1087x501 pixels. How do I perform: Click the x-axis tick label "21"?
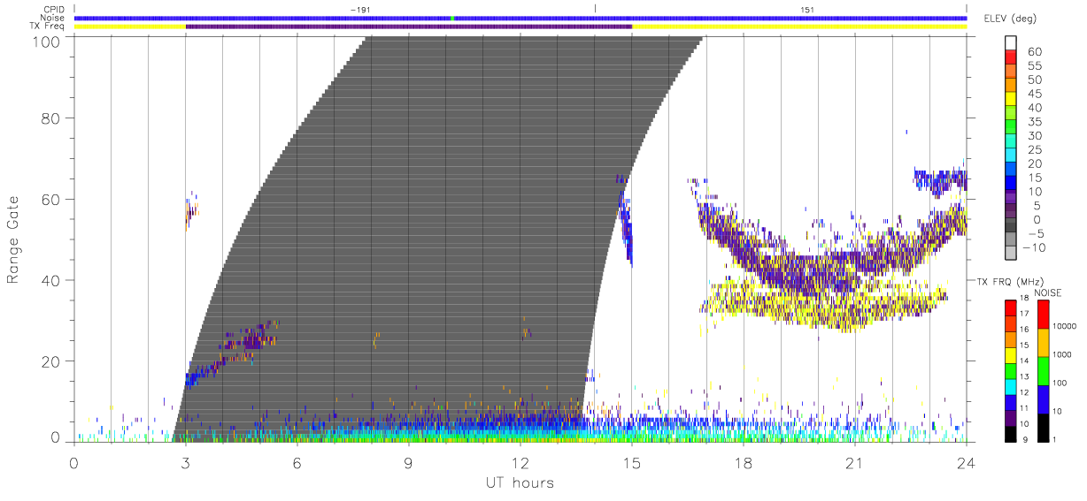click(855, 464)
